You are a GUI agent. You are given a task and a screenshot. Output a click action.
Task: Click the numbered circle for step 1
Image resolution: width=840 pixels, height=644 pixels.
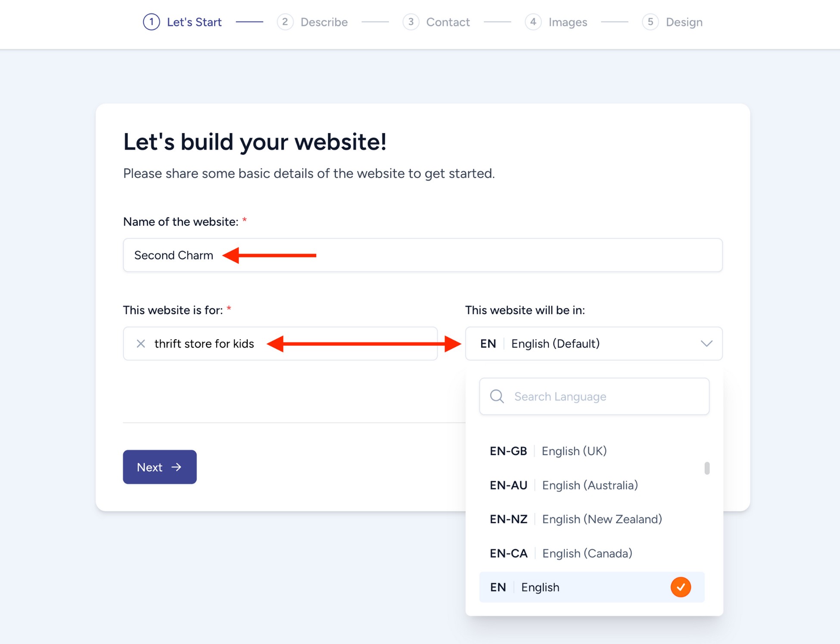(x=151, y=22)
